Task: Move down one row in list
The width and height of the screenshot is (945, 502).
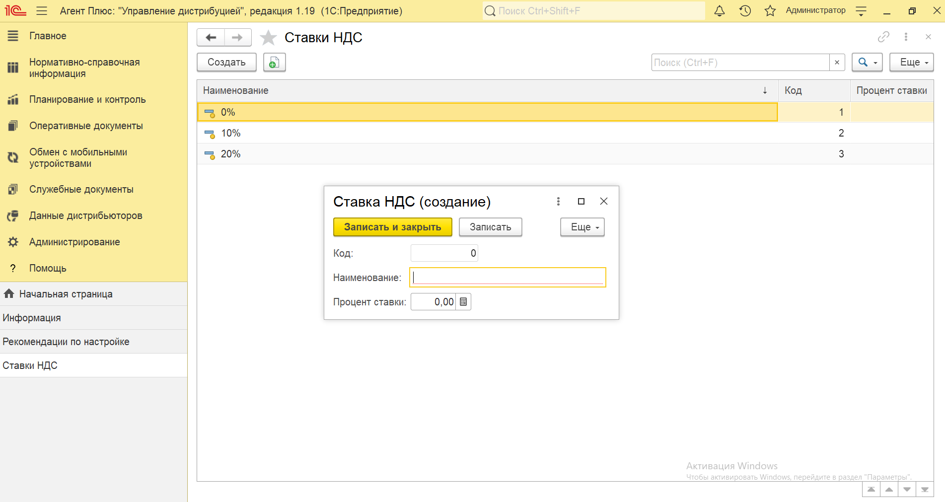Action: (907, 490)
